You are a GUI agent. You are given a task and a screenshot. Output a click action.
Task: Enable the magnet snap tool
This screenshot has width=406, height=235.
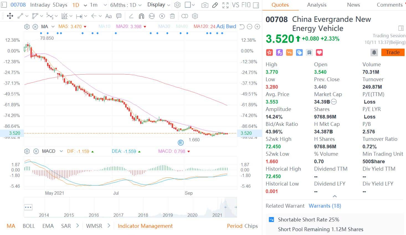tap(142, 16)
